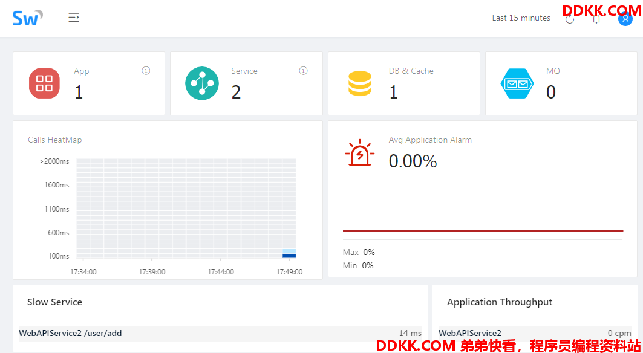Screen dimensions: 643x353
Task: Click the info icon on Service card
Action: [303, 71]
